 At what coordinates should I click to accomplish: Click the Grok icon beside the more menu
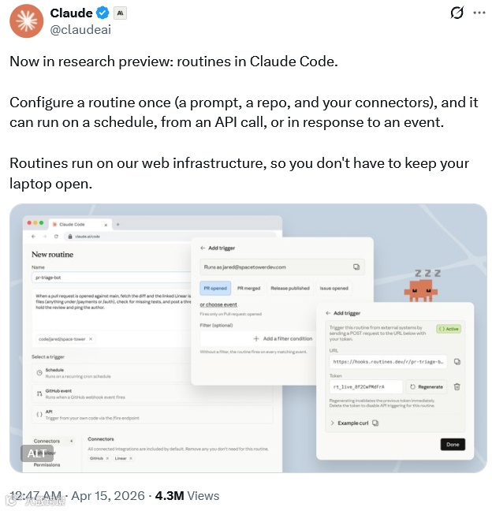point(457,13)
